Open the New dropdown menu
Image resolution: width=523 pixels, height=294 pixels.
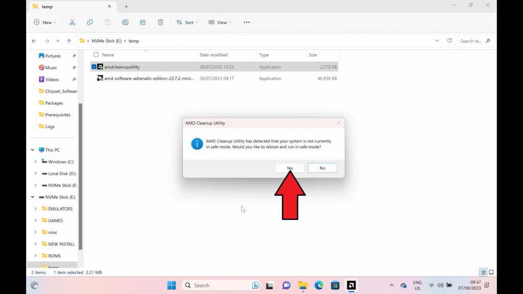click(x=45, y=22)
